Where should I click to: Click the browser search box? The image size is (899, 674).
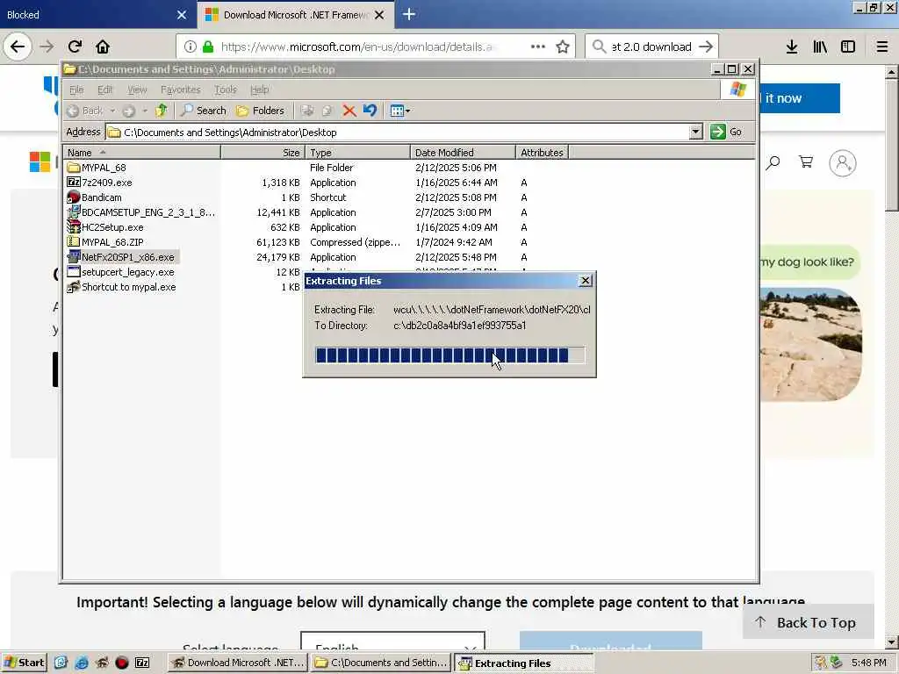(x=651, y=47)
